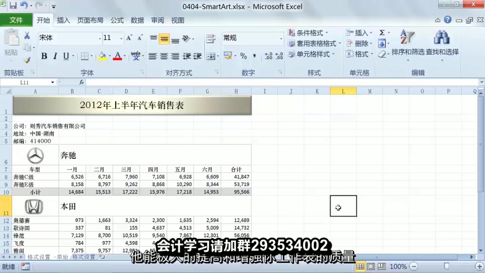485x273 pixels.
Task: Align text to the right
Action: (x=175, y=56)
